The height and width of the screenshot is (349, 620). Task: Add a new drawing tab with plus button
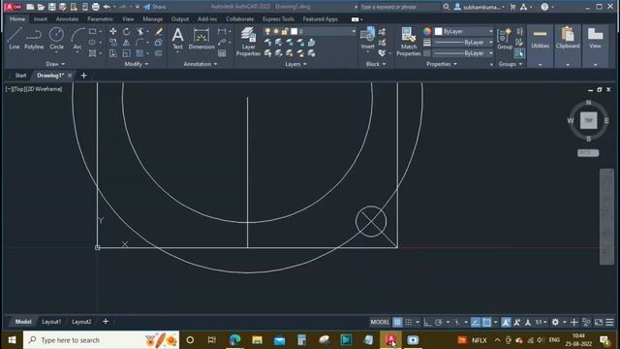pyautogui.click(x=84, y=76)
